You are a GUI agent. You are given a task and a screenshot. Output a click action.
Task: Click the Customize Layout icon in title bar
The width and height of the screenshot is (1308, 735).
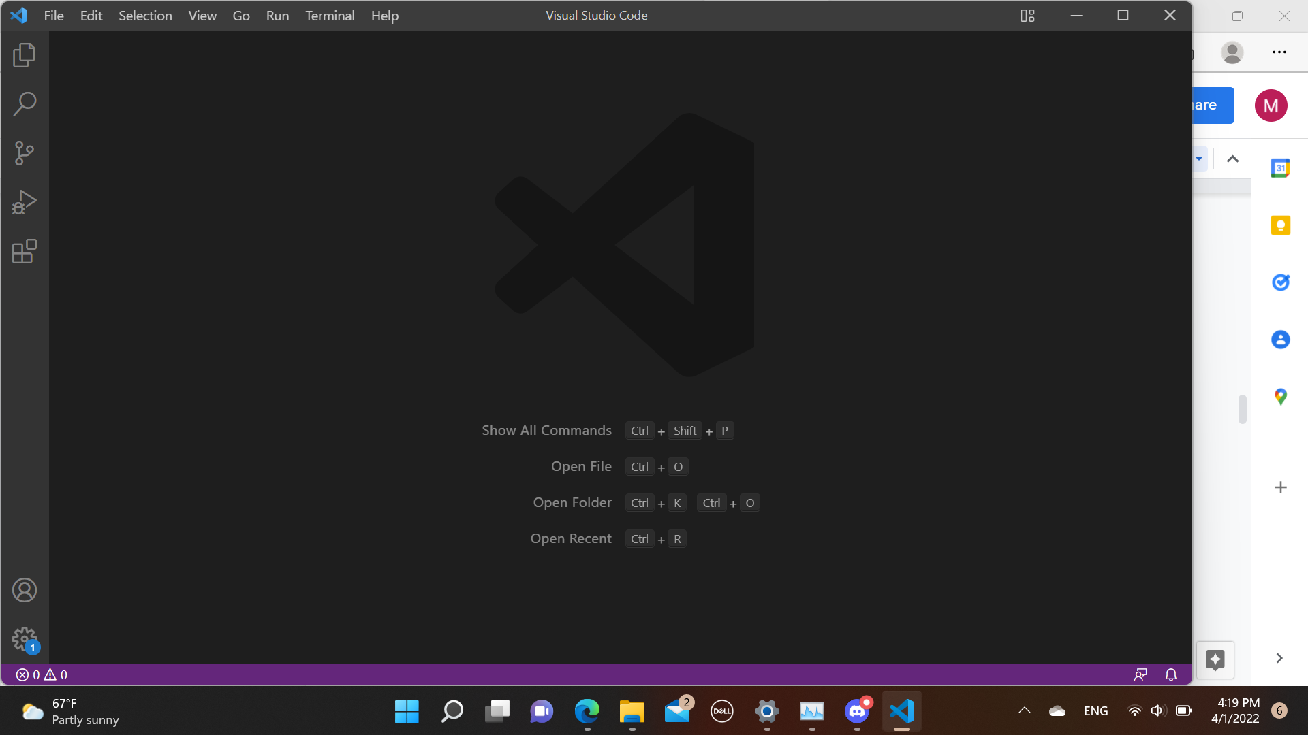pos(1027,16)
